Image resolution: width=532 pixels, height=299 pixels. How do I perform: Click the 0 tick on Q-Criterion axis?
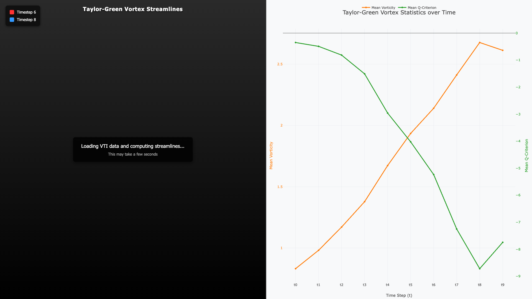click(x=517, y=33)
